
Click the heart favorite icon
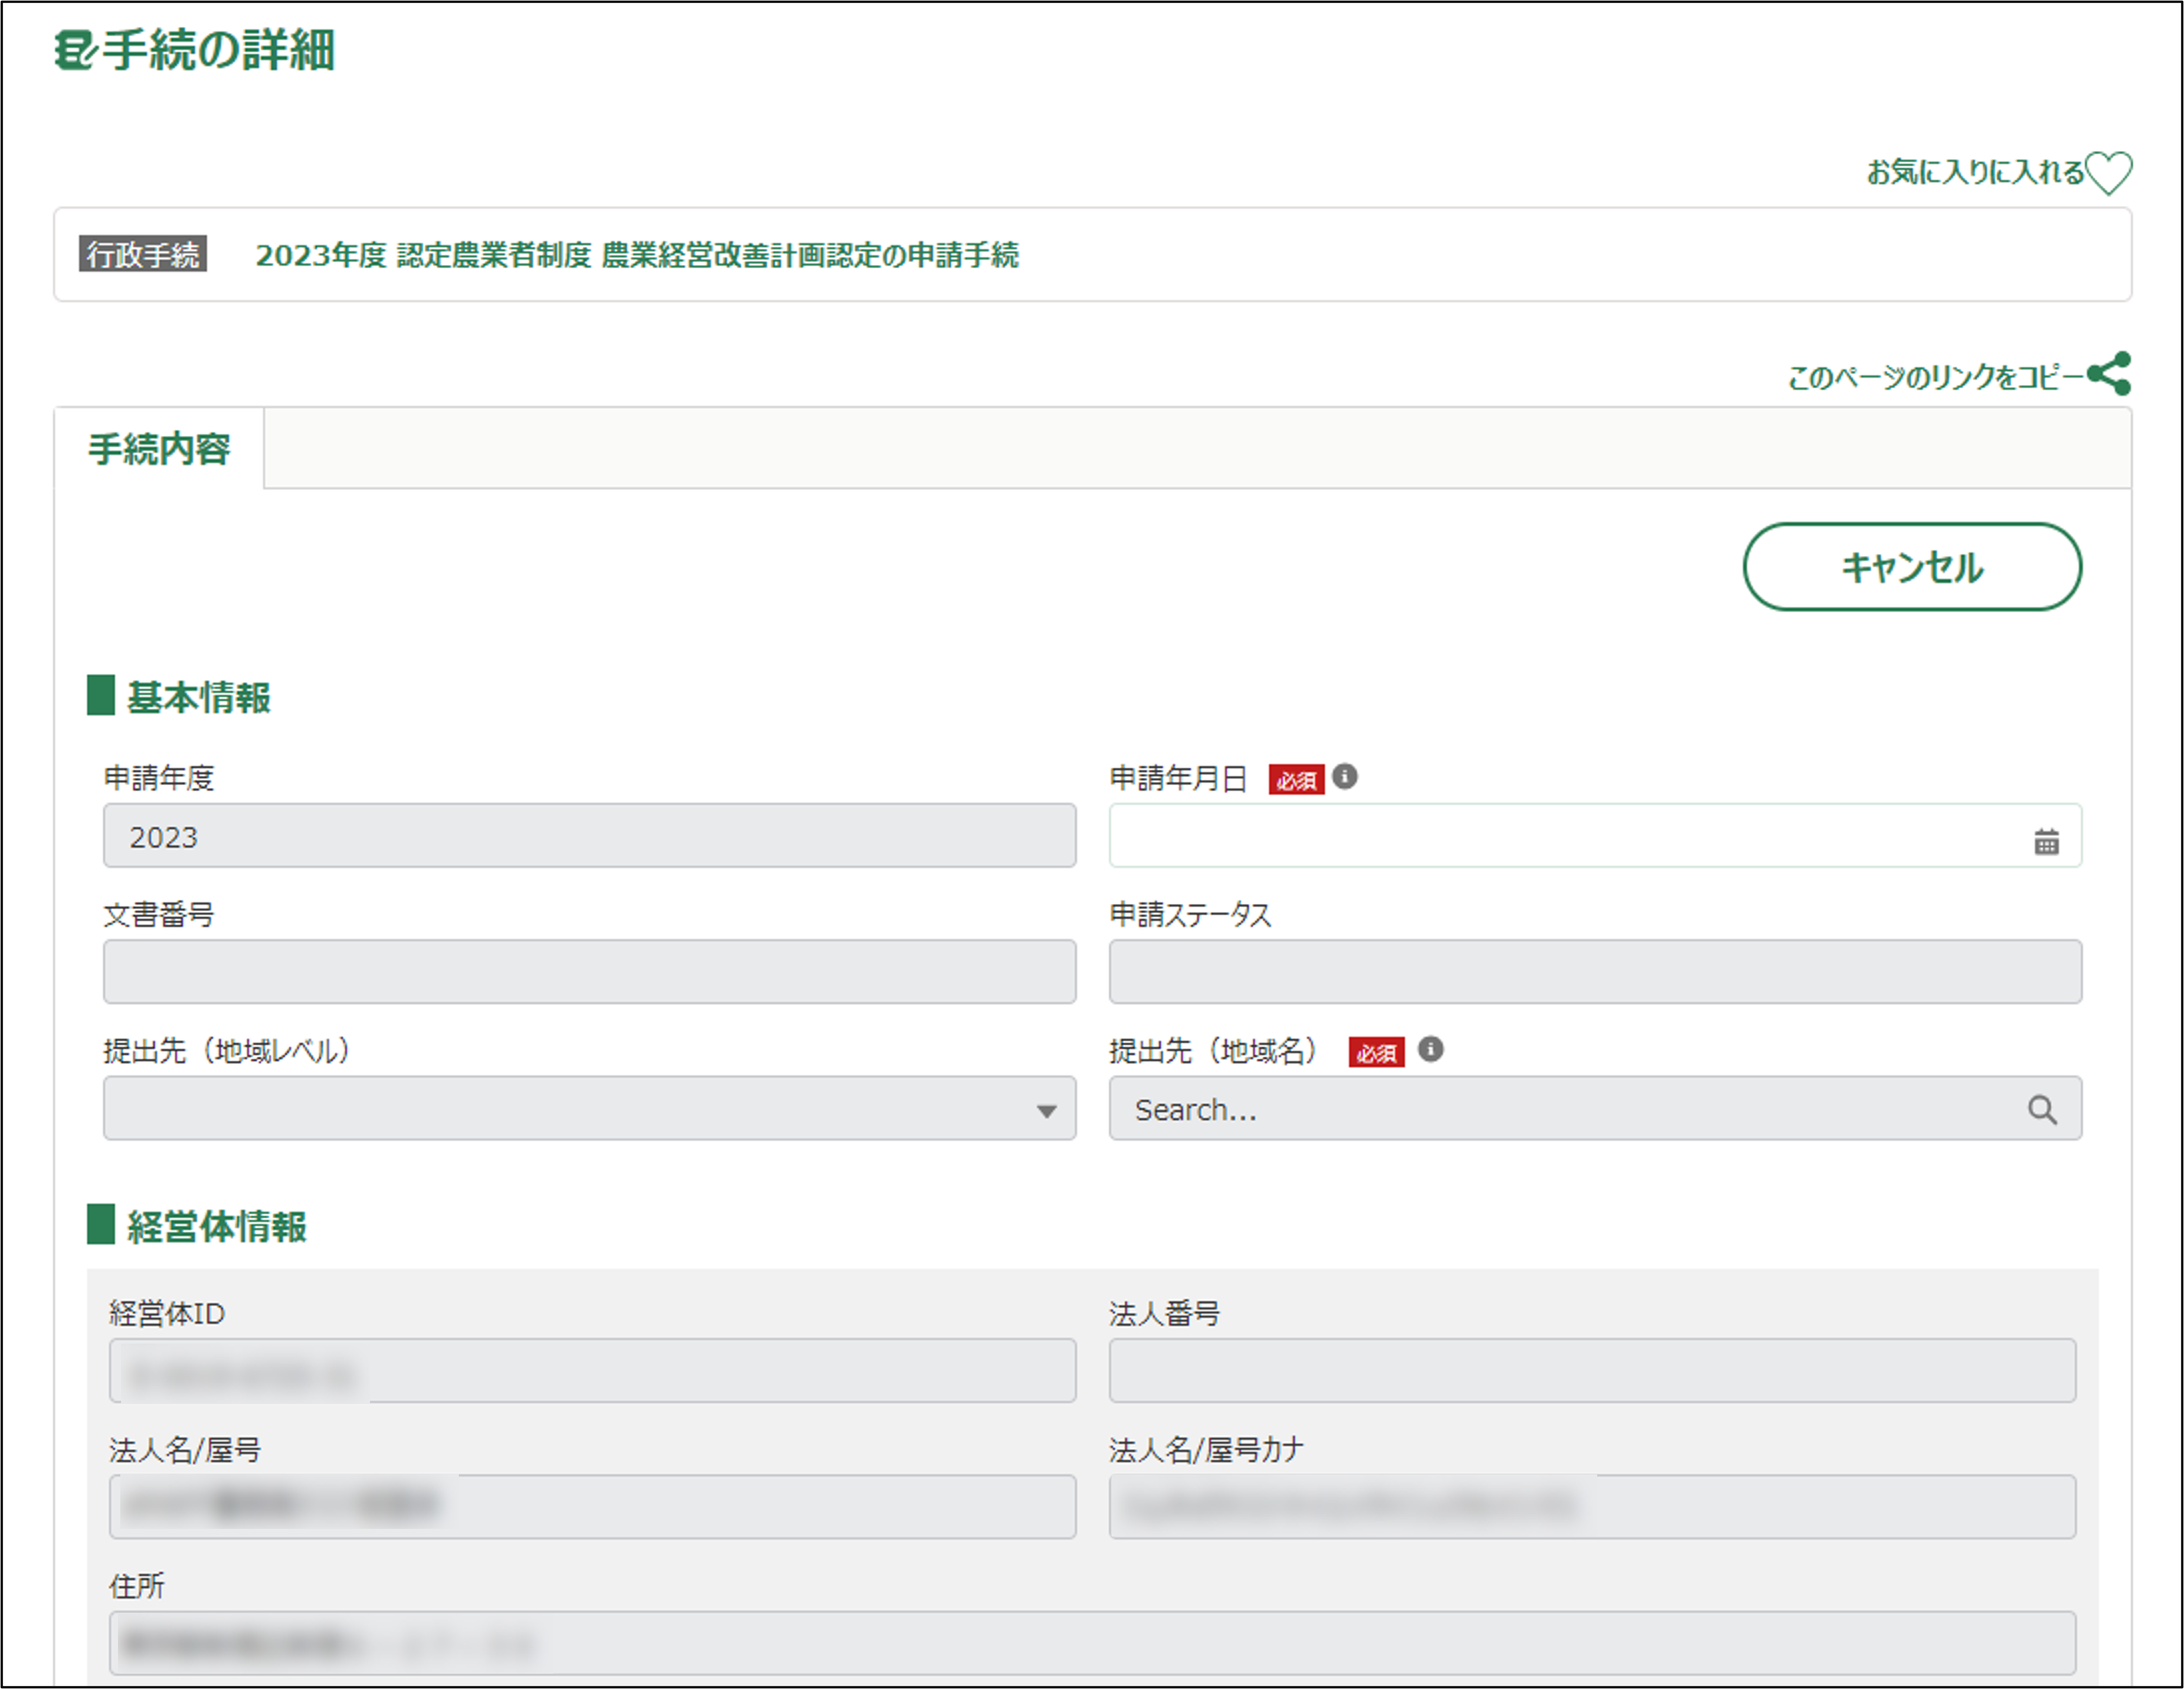tap(2108, 173)
